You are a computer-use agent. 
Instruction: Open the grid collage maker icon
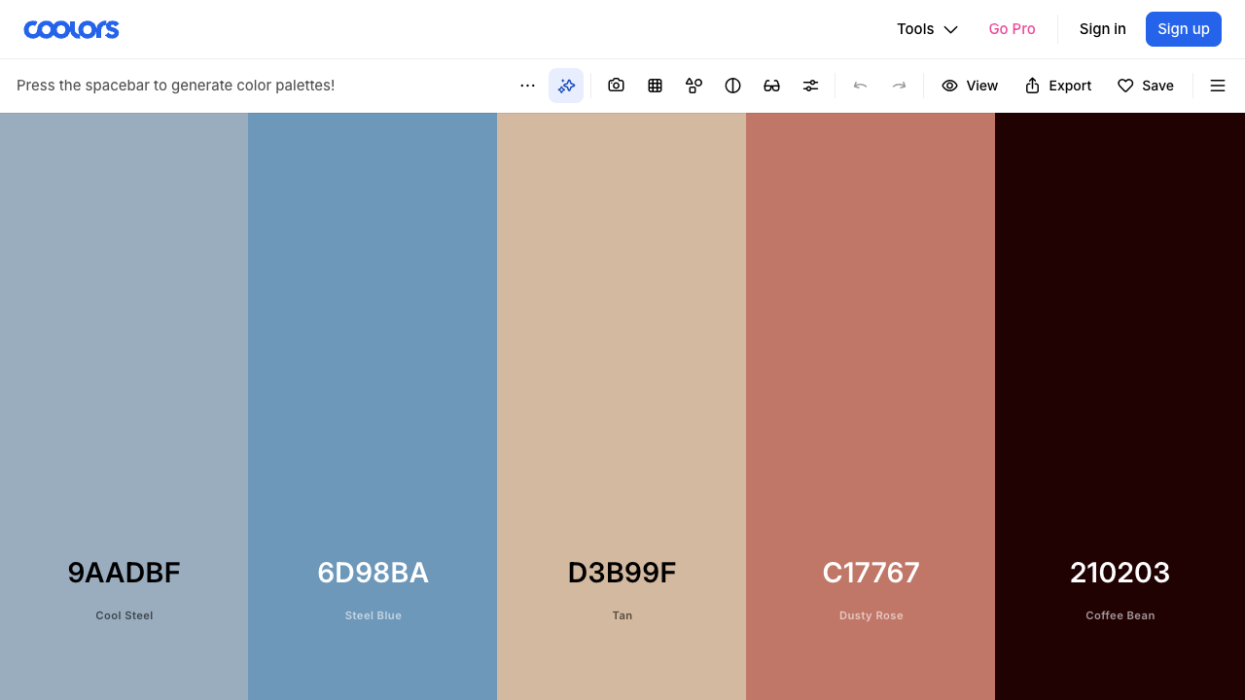pos(655,86)
